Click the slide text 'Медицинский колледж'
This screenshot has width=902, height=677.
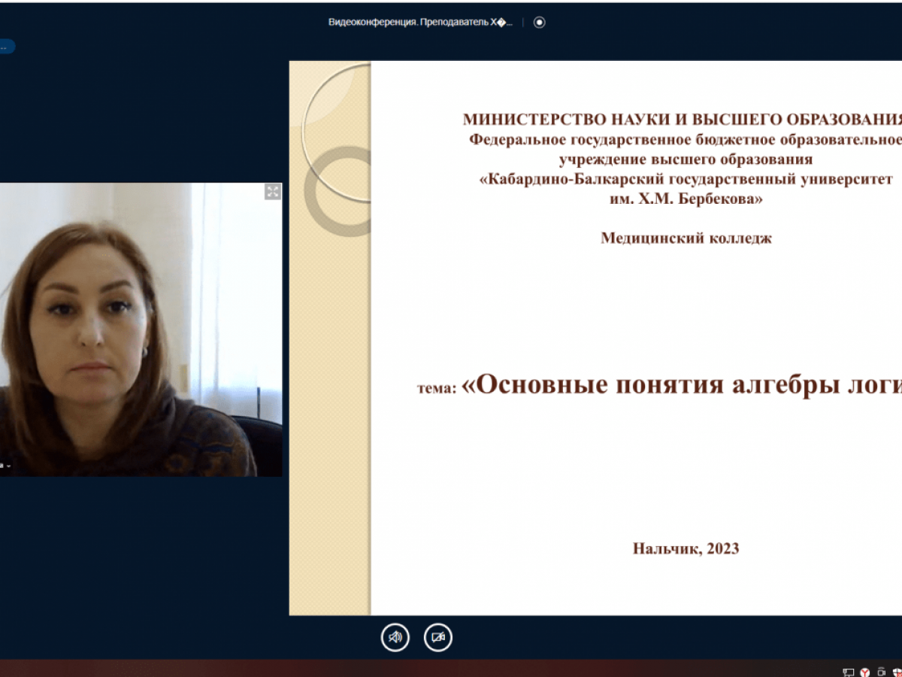tap(686, 238)
